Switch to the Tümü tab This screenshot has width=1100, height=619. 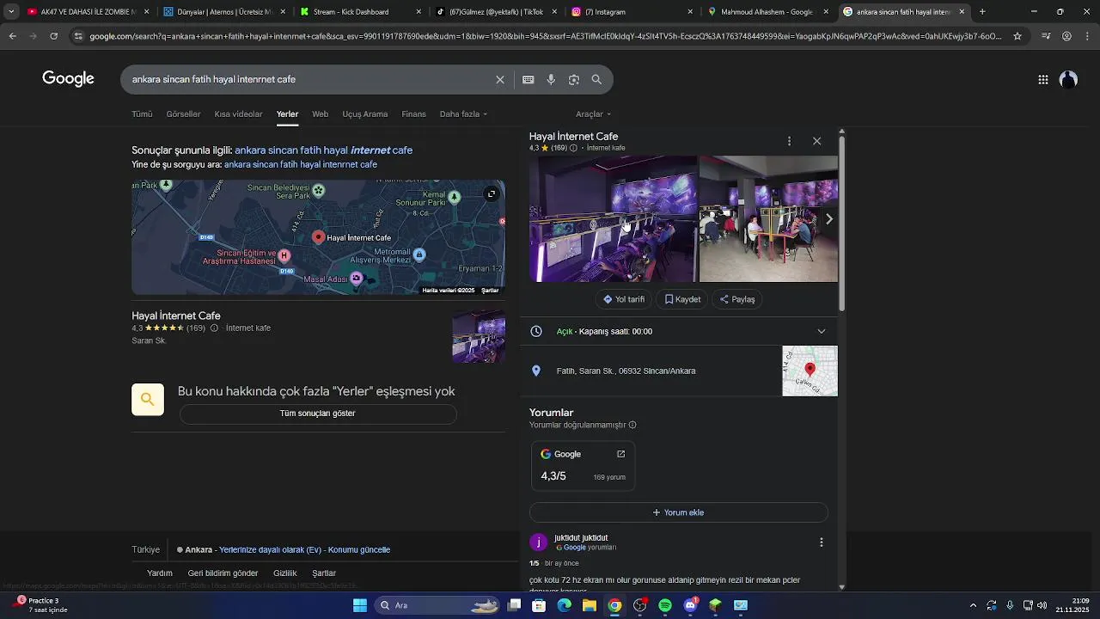coord(142,114)
